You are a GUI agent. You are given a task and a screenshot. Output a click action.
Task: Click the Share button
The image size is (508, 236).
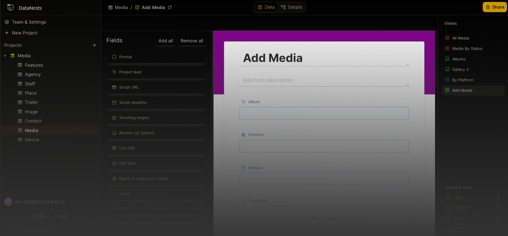(x=495, y=7)
